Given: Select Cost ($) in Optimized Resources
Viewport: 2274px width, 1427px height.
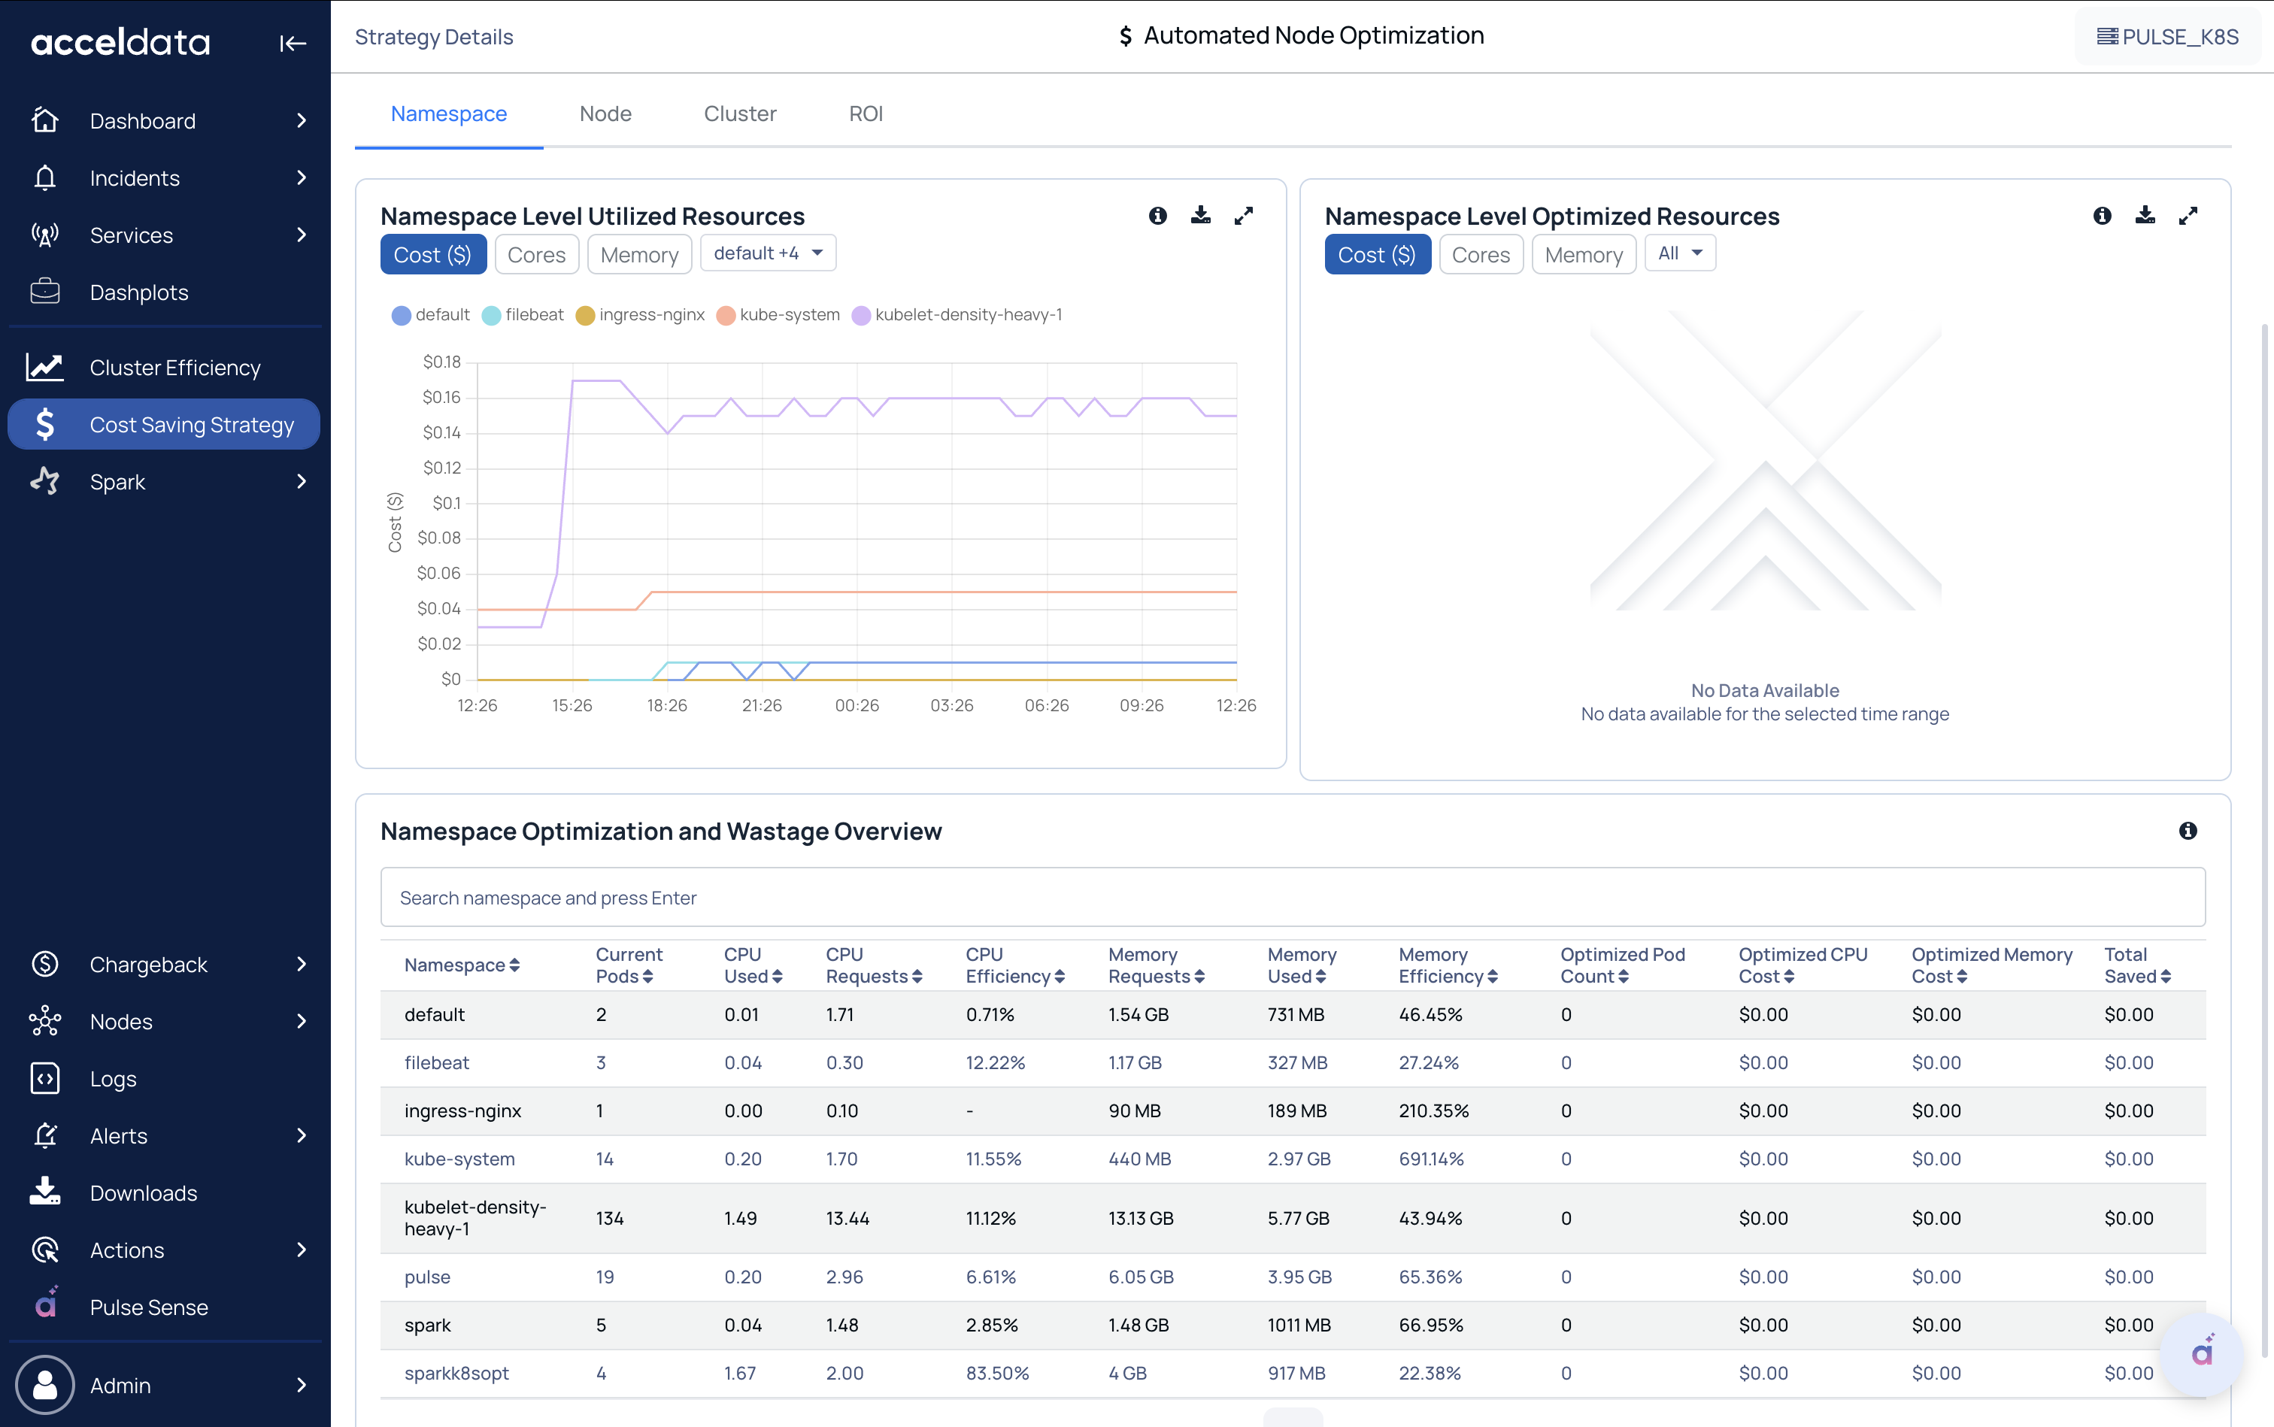Looking at the screenshot, I should [1377, 255].
